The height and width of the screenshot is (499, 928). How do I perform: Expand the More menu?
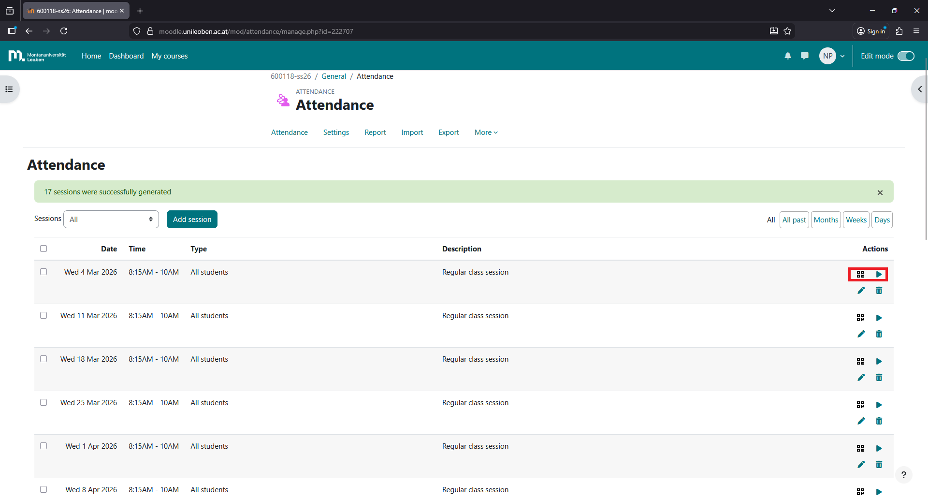[486, 132]
